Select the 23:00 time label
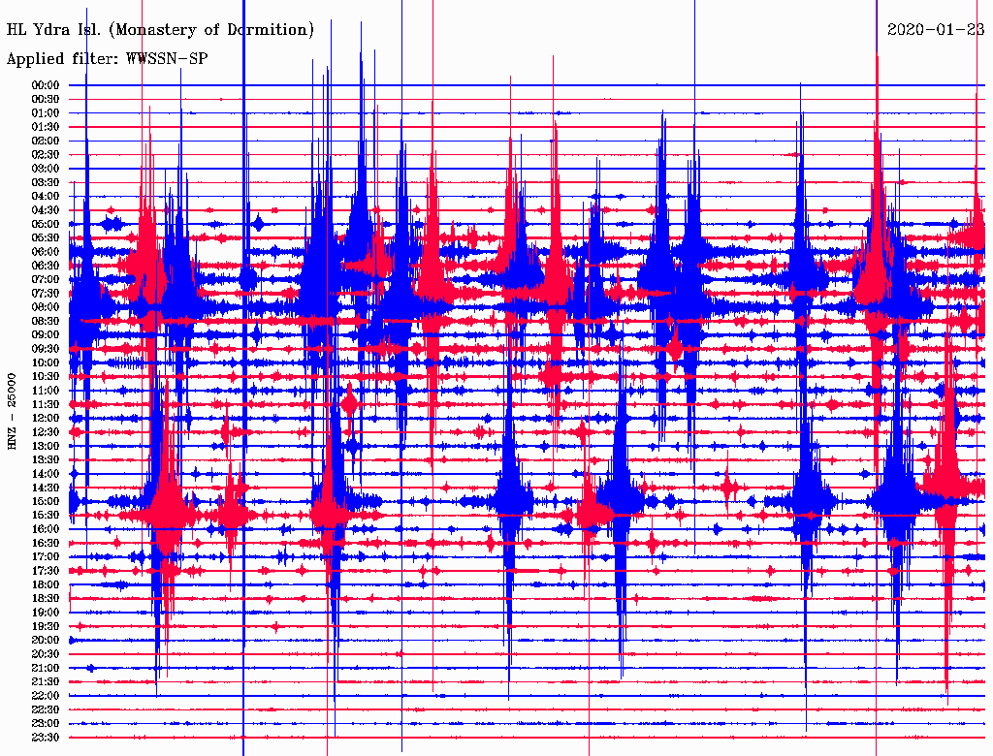 point(46,724)
